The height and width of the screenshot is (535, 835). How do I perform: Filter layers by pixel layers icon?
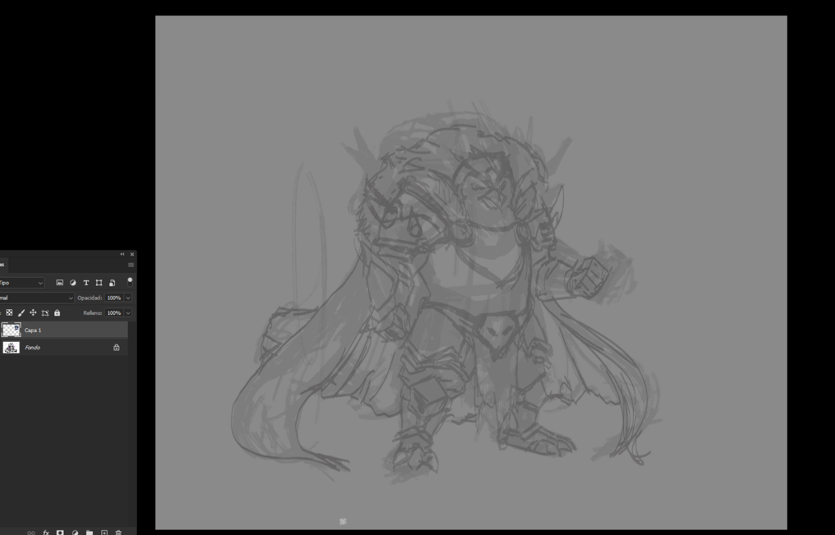coord(59,283)
